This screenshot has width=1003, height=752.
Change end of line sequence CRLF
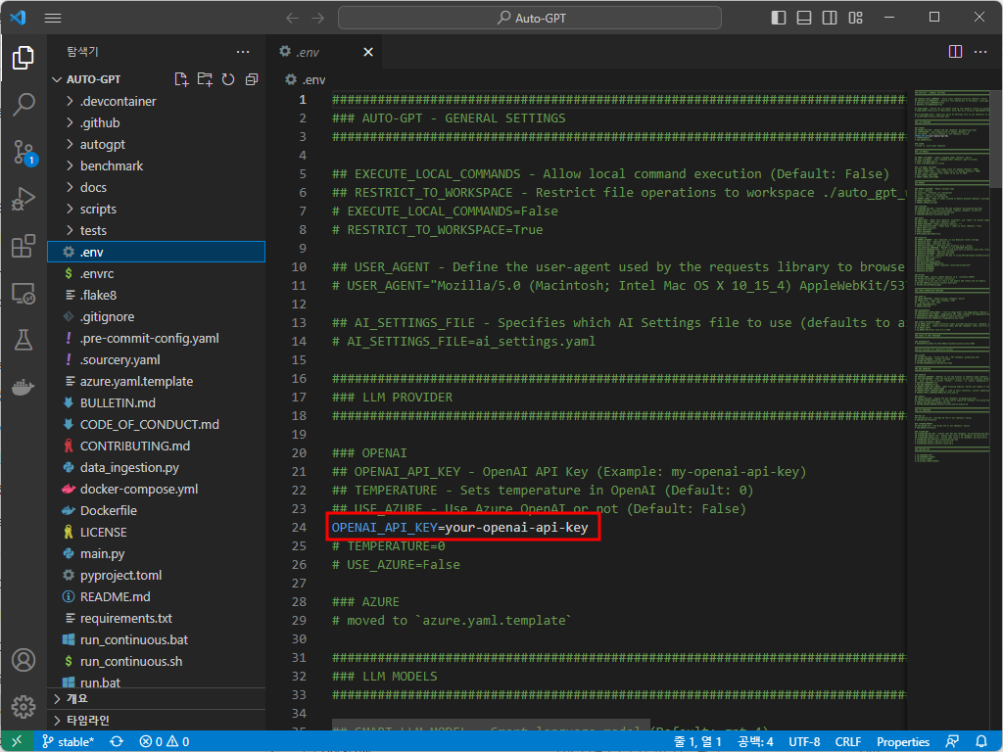pyautogui.click(x=848, y=742)
